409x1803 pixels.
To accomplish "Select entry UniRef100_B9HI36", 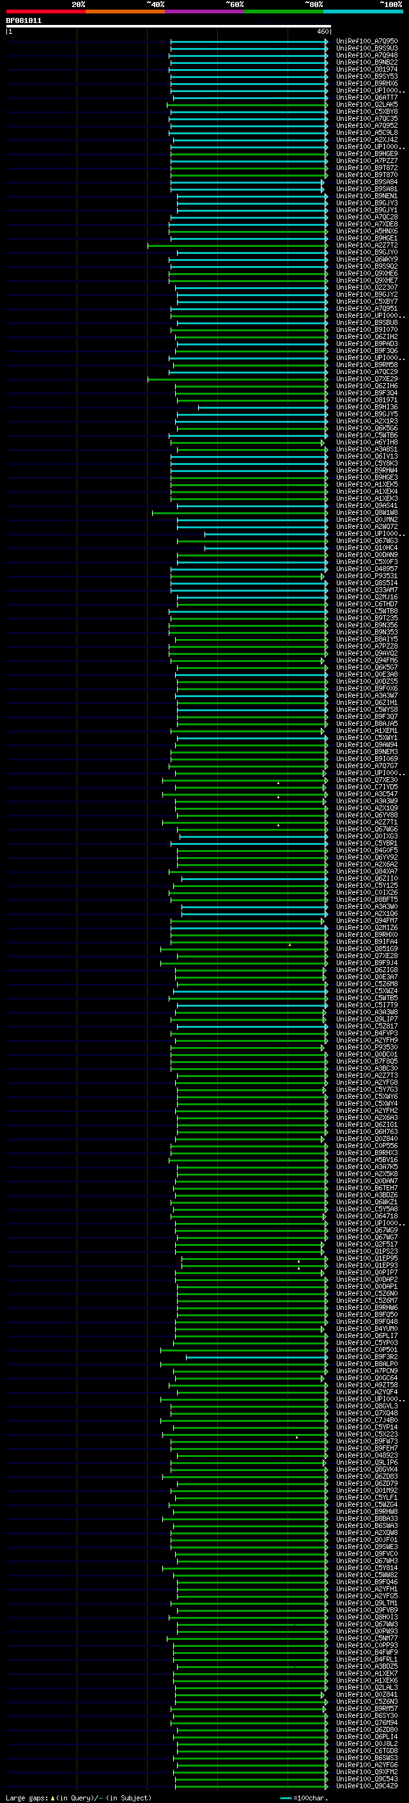I will click(x=366, y=407).
